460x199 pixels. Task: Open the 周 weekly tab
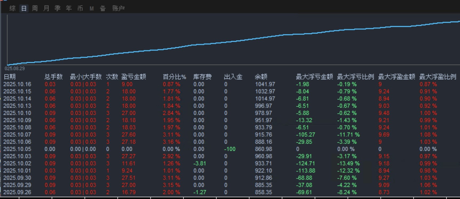coord(35,9)
